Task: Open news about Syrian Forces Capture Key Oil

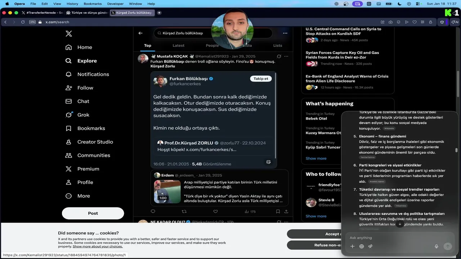Action: point(342,55)
